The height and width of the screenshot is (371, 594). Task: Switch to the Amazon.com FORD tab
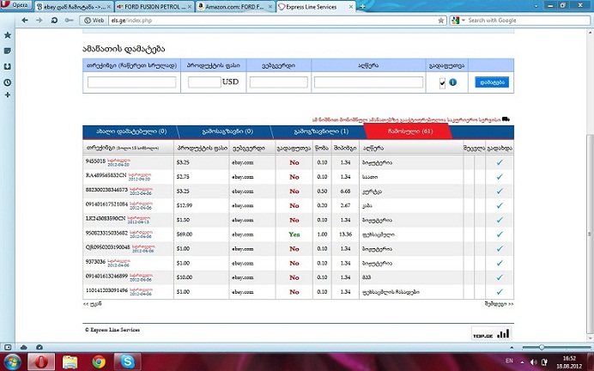pos(235,7)
